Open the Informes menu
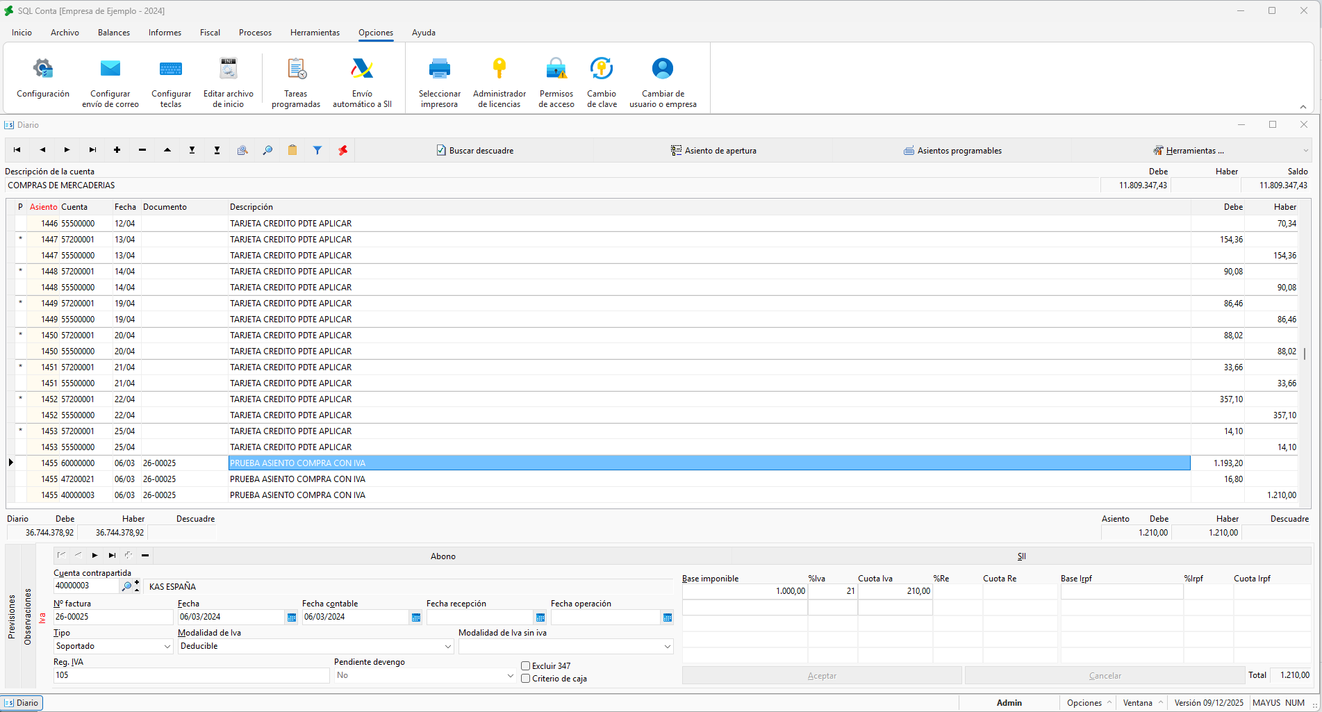Image resolution: width=1322 pixels, height=712 pixels. [x=165, y=33]
